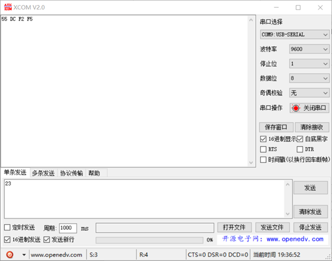Click the CTS=0 DSR=0 DCD=0 status text
332x261 pixels.
(218, 254)
